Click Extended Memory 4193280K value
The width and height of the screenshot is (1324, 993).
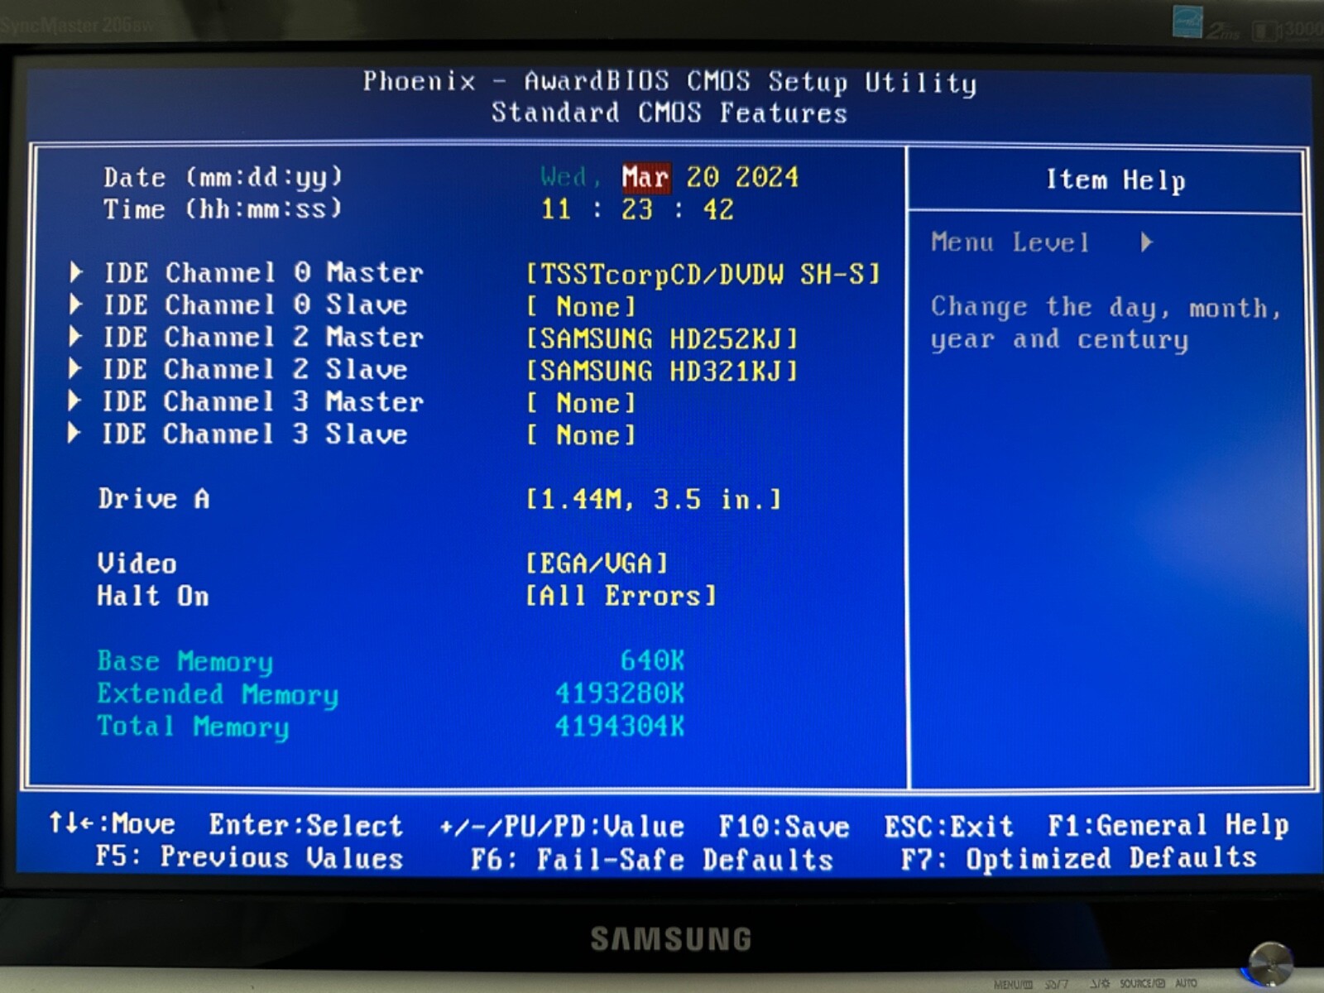620,693
